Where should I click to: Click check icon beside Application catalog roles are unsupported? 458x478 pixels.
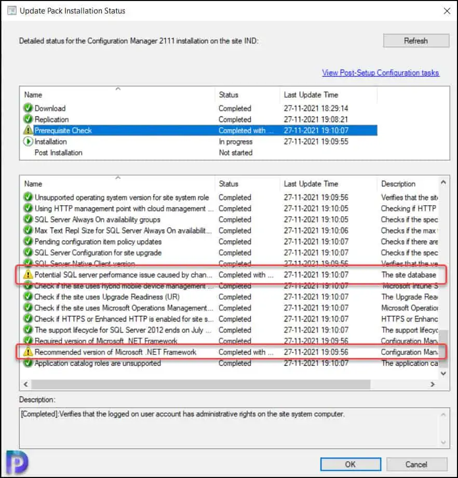coord(28,363)
